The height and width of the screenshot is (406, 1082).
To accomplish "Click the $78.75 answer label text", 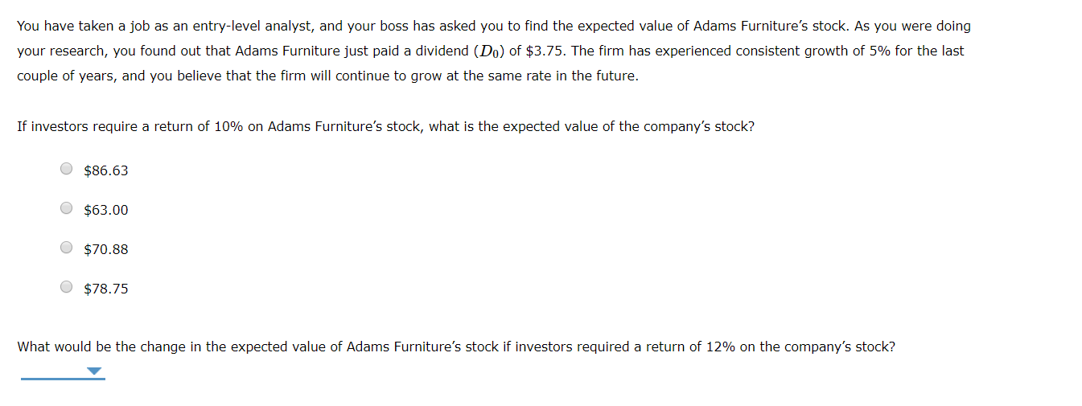I will [x=106, y=289].
